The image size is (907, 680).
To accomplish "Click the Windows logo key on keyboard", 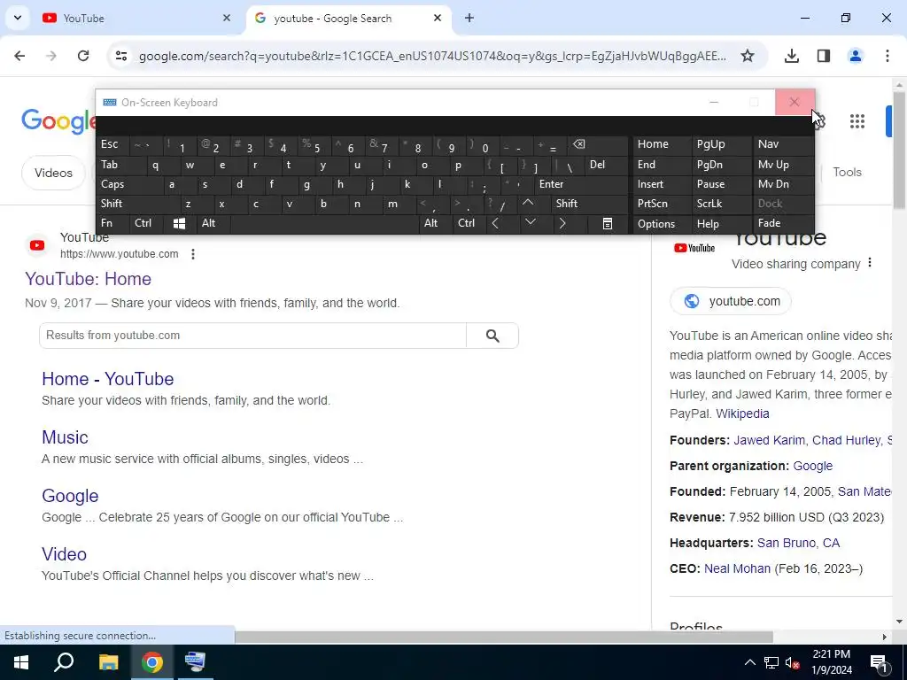I will pos(179,223).
